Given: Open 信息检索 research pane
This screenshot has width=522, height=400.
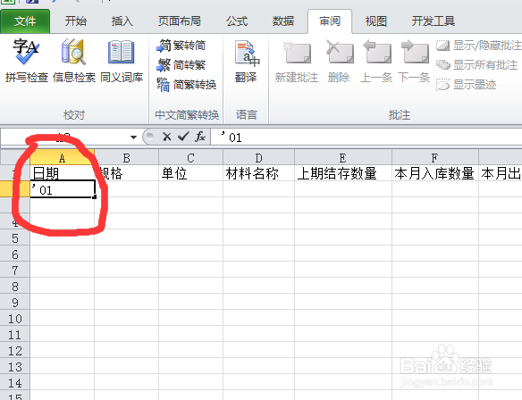Looking at the screenshot, I should [x=74, y=61].
